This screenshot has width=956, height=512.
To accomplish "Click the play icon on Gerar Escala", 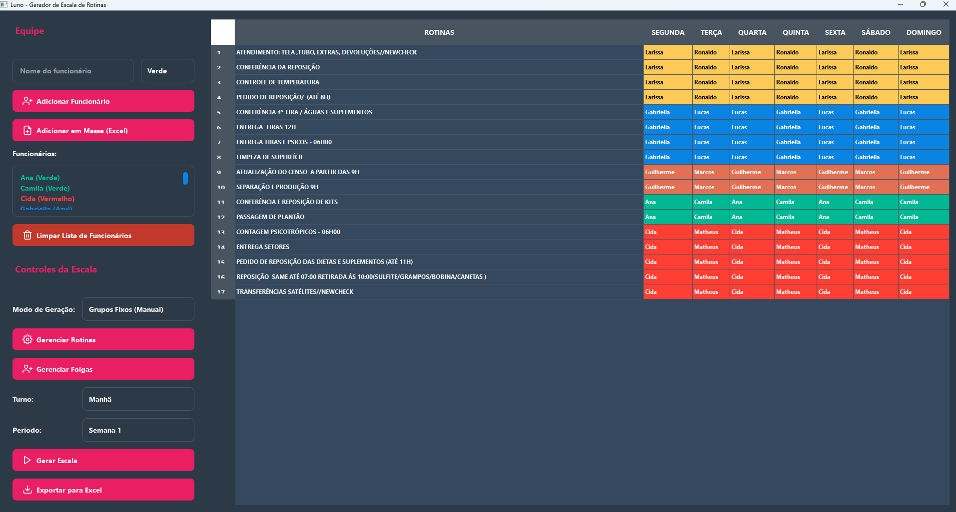I will [x=27, y=461].
